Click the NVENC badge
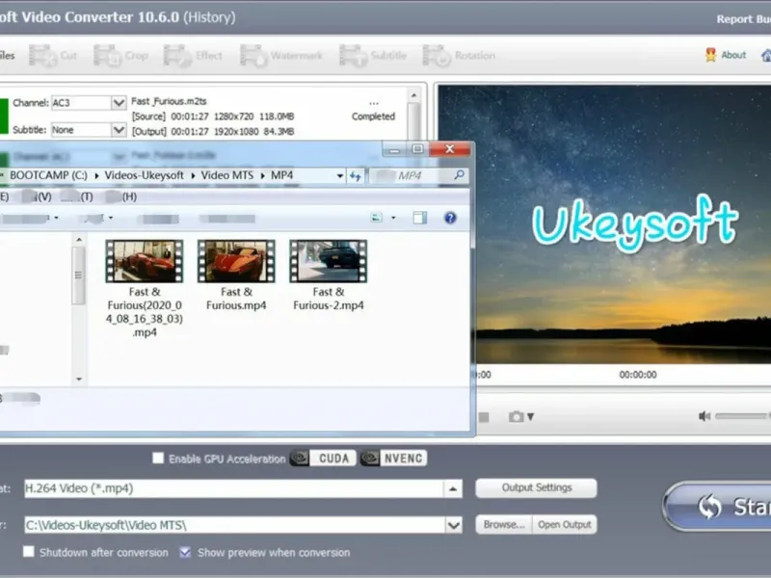The image size is (771, 578). (393, 459)
